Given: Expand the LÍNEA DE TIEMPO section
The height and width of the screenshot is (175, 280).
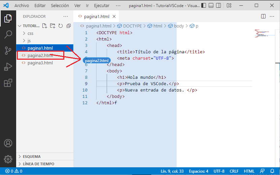Looking at the screenshot, I should 45,164.
